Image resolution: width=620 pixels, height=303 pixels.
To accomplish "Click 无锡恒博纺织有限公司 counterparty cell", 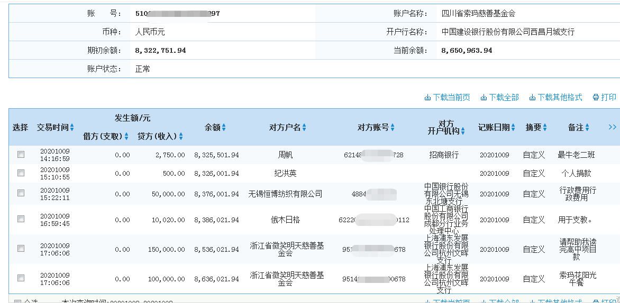I will tap(285, 194).
